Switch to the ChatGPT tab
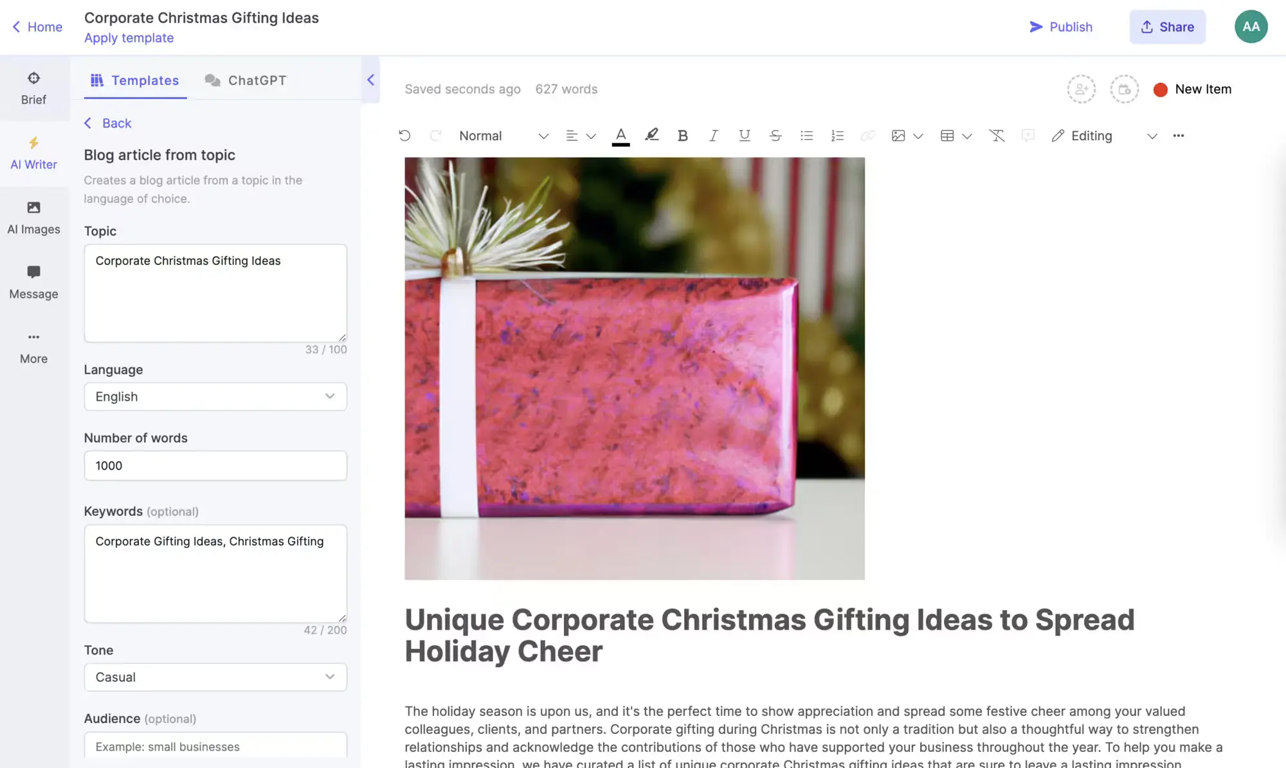The height and width of the screenshot is (768, 1286). point(246,80)
